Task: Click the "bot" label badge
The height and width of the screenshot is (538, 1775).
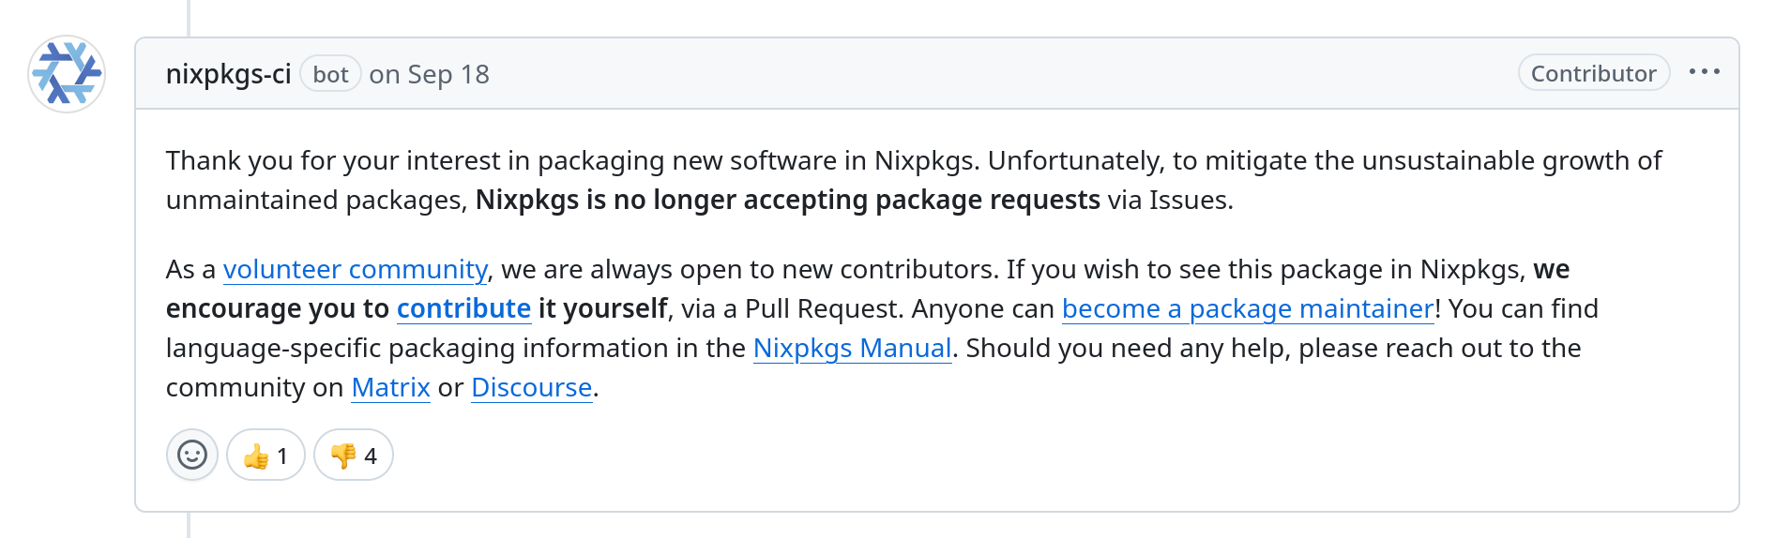Action: [x=330, y=74]
